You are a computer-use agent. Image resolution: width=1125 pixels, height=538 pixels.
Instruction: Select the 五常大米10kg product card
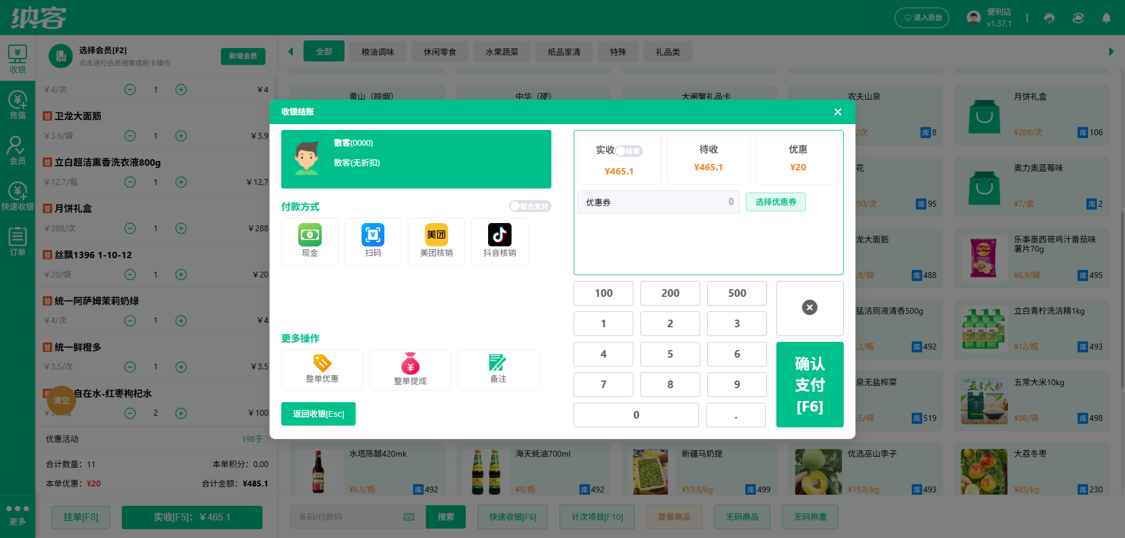point(1031,401)
